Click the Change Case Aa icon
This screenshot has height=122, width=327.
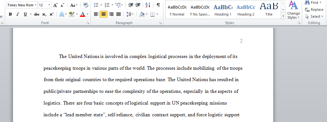point(73,5)
